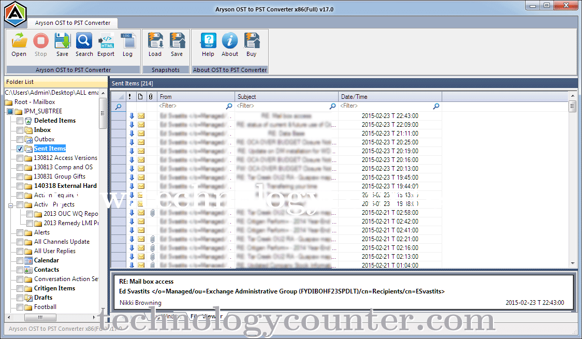Click the Calendar folder icon
The width and height of the screenshot is (582, 339).
click(28, 260)
